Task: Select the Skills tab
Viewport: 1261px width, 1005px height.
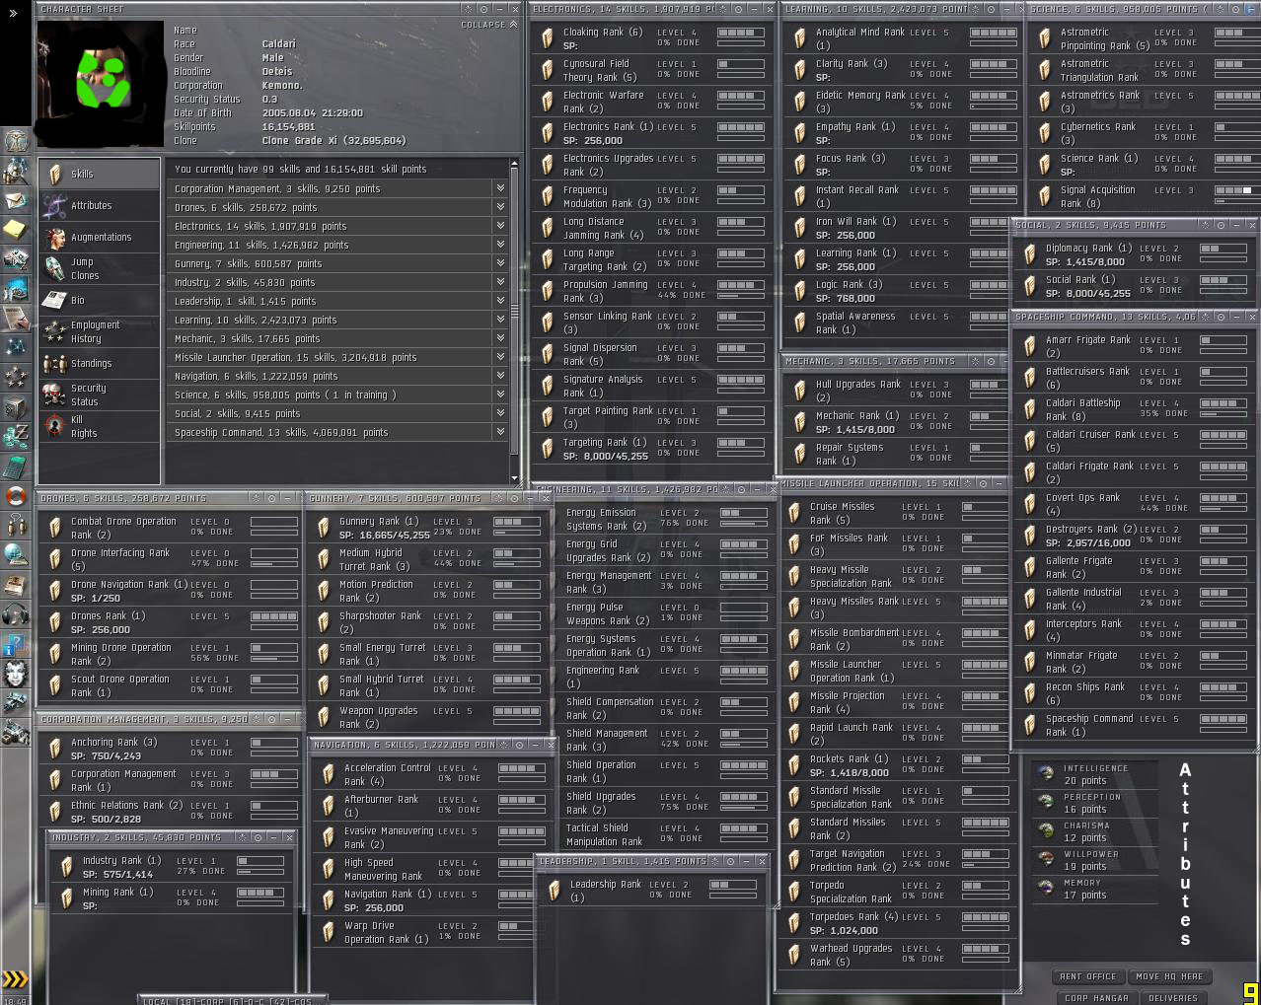Action: (x=100, y=174)
